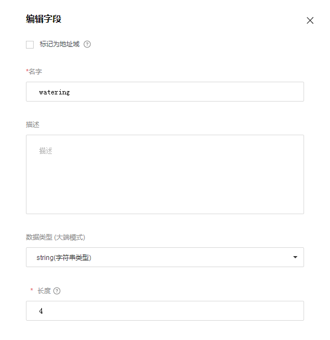Click the 长度 input field with 4
The width and height of the screenshot is (330, 340).
165,311
